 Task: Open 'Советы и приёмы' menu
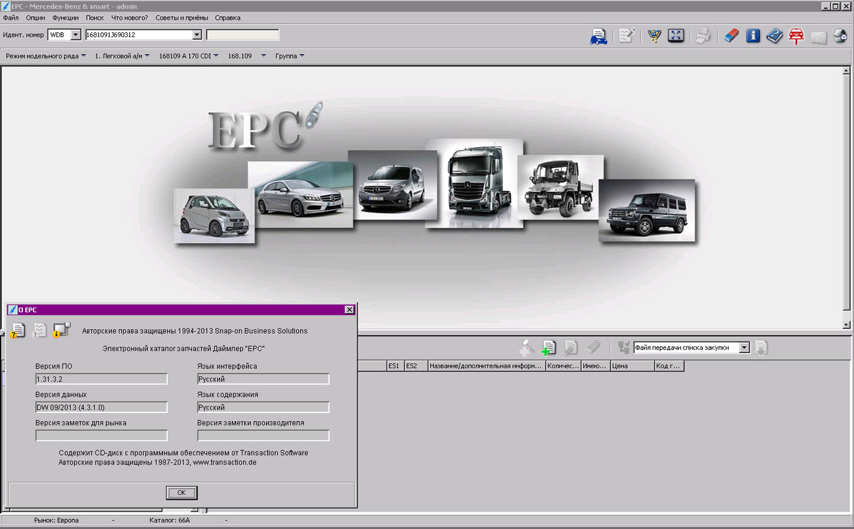[x=182, y=18]
